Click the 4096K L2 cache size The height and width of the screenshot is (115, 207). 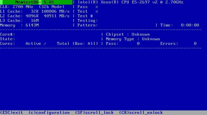coord(32,16)
